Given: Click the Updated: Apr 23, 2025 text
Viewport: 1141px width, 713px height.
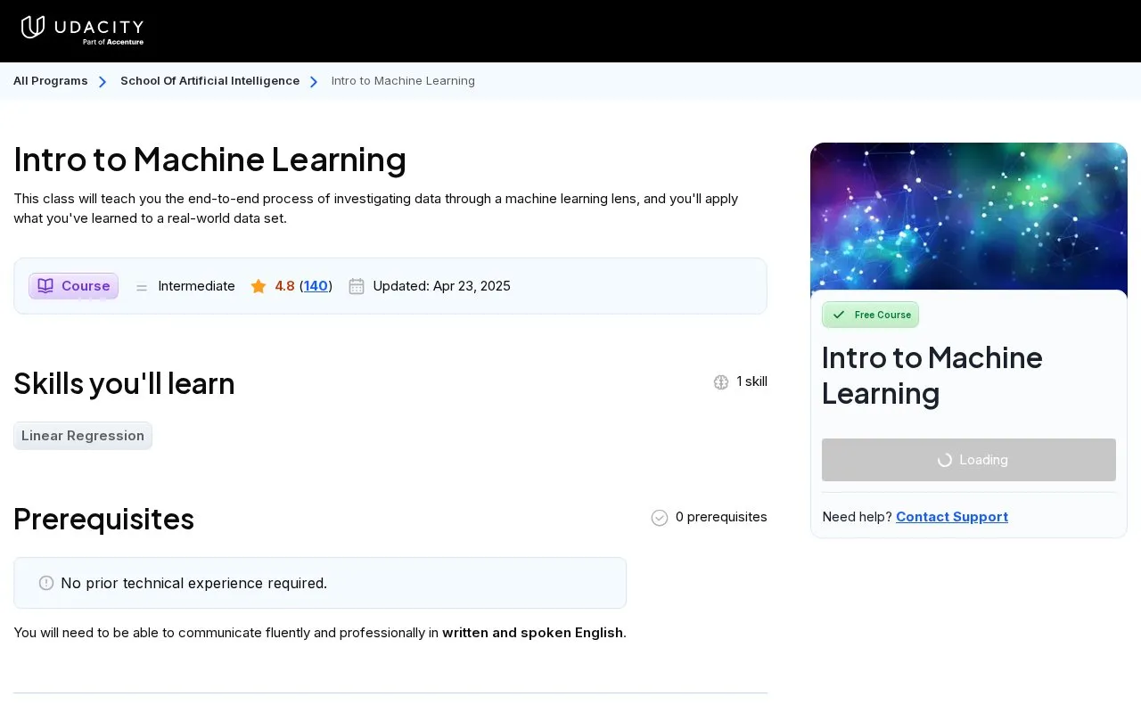Looking at the screenshot, I should pos(442,286).
